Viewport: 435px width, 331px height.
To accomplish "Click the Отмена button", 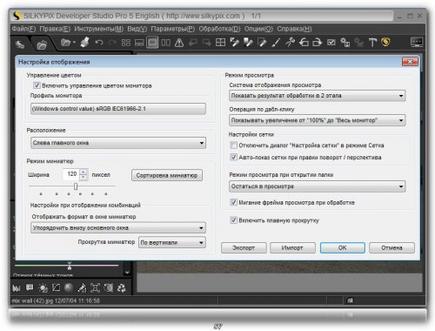I will [391, 247].
